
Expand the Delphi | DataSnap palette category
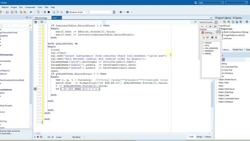216,92
